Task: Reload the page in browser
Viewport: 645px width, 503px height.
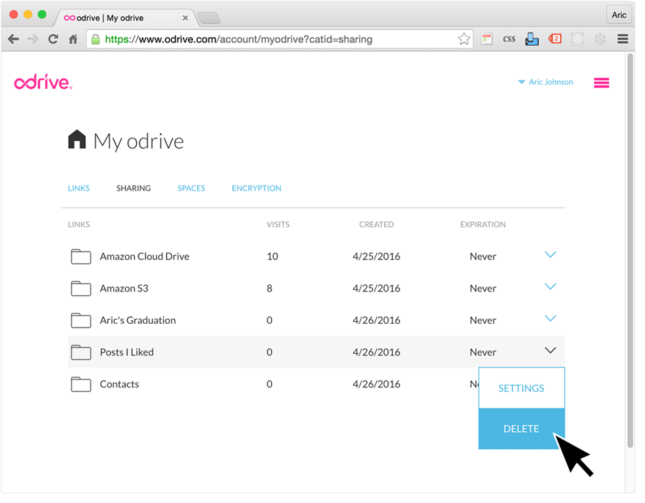Action: coord(53,39)
